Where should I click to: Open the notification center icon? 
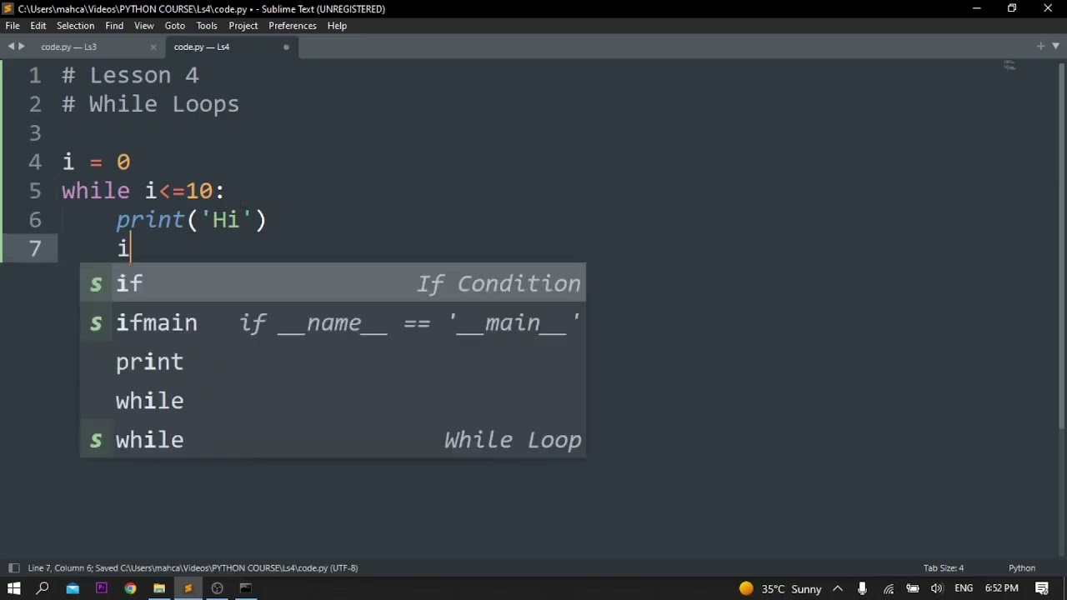(1042, 589)
